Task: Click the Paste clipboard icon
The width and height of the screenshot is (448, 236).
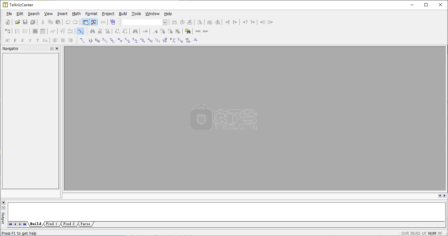Action: tap(58, 22)
